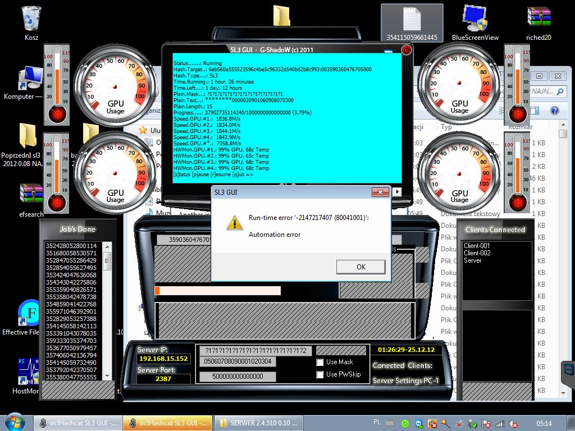
Task: Click the time display 01:26:29-25.12.12
Action: pos(406,350)
